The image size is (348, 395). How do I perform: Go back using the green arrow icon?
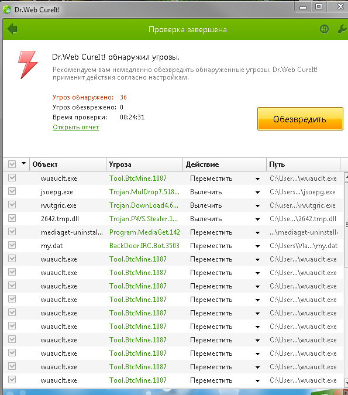click(12, 29)
